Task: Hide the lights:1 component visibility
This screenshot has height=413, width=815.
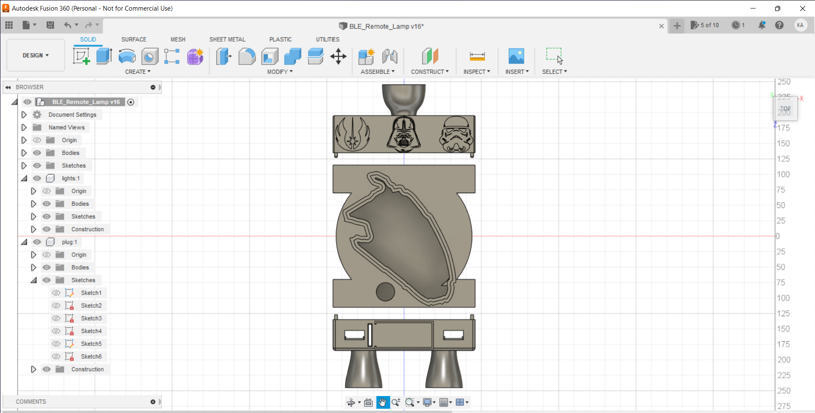Action: (x=37, y=178)
